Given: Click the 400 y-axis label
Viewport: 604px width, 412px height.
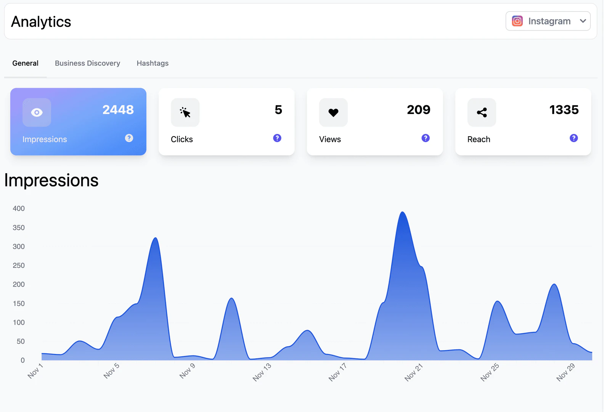Looking at the screenshot, I should 19,209.
